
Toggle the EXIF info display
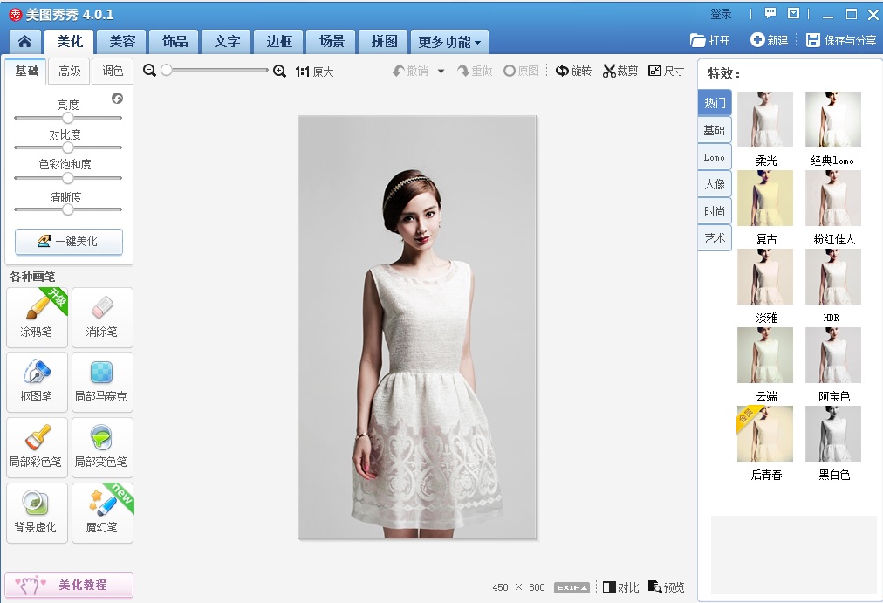point(572,587)
